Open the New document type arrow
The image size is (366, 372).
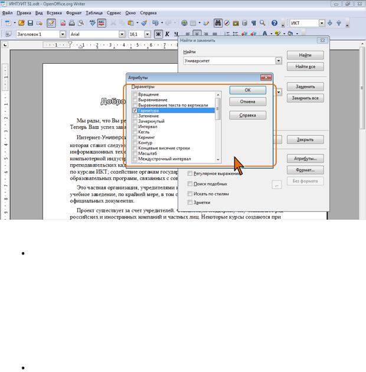pos(15,23)
